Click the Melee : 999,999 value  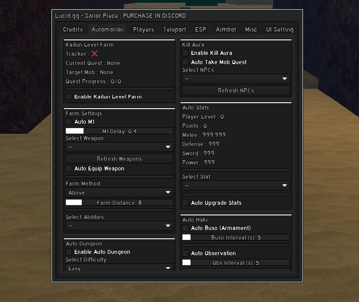(204, 135)
